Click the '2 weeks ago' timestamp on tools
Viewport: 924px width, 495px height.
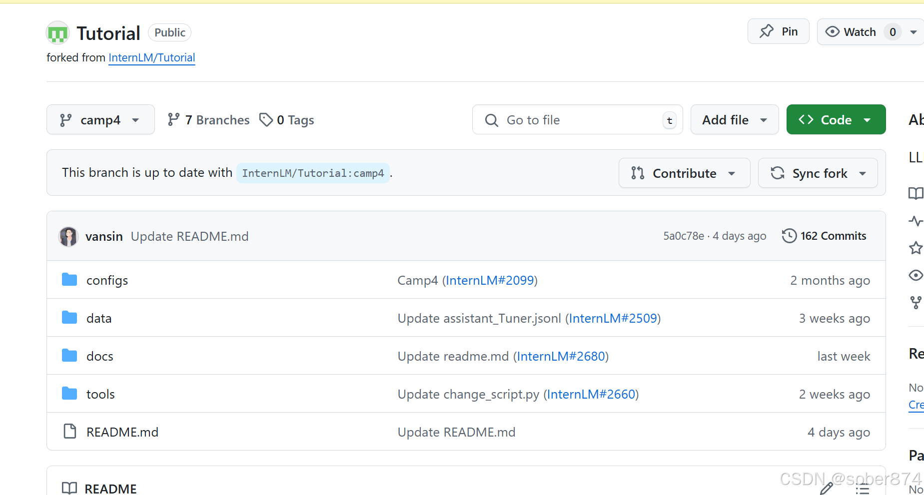pyautogui.click(x=835, y=394)
